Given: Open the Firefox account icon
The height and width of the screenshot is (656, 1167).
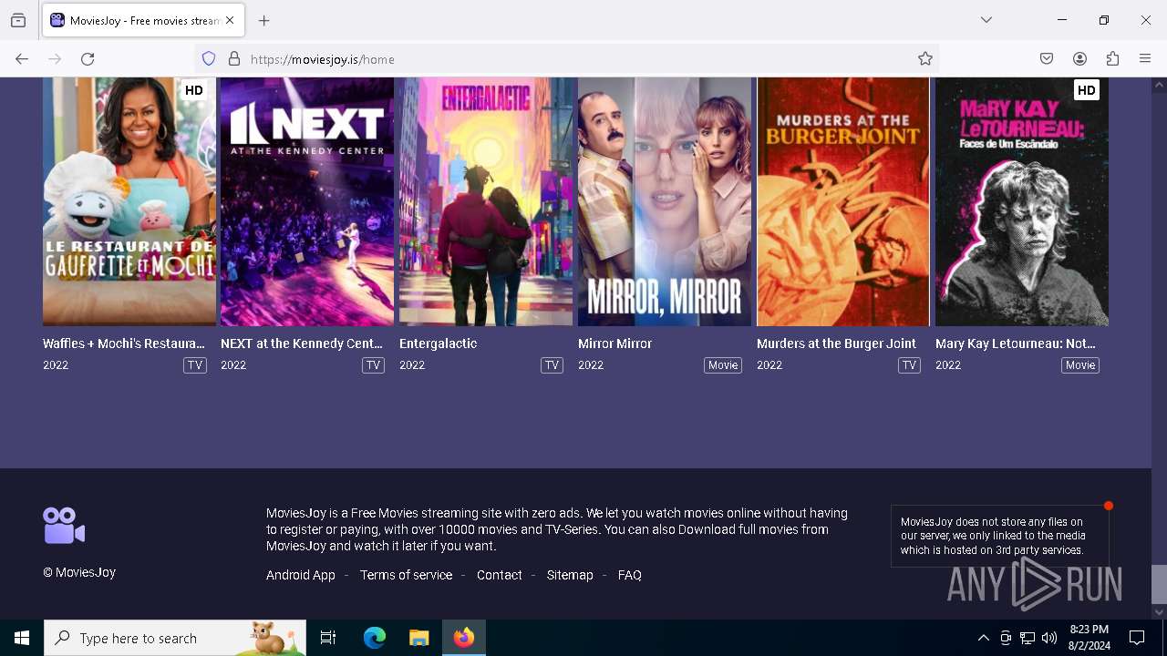Looking at the screenshot, I should click(1079, 59).
